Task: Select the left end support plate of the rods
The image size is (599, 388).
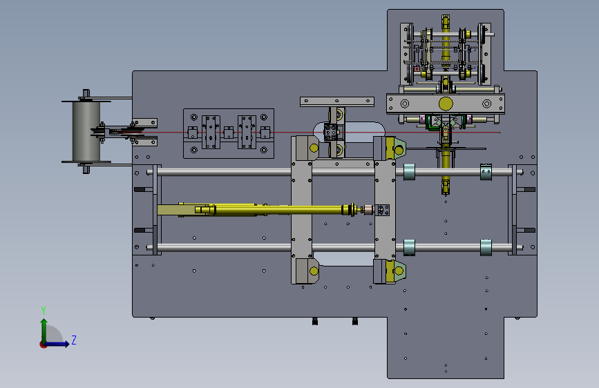Action: tap(155, 210)
